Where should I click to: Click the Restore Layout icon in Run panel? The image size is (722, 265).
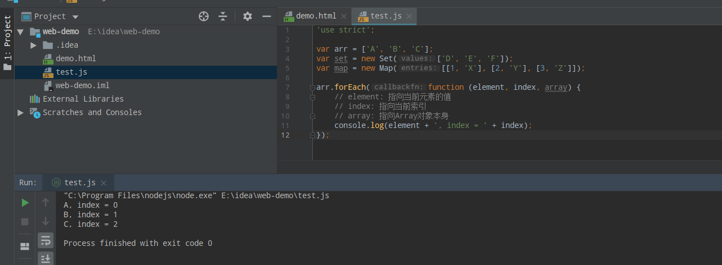click(25, 246)
